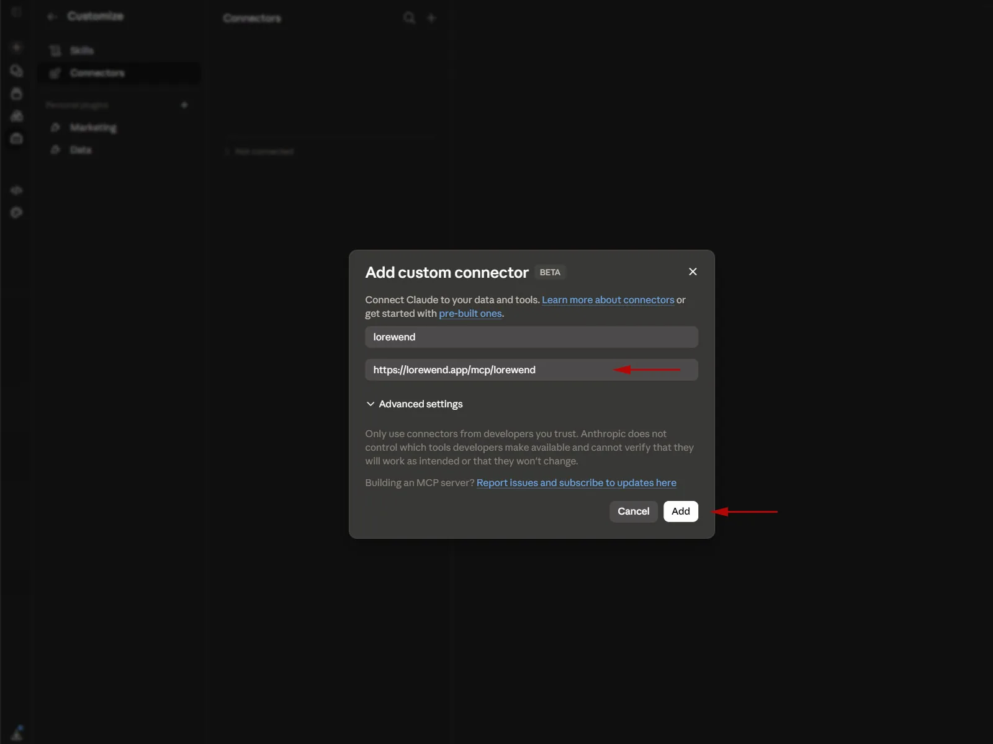Expand the Advanced settings section
993x744 pixels.
[414, 404]
